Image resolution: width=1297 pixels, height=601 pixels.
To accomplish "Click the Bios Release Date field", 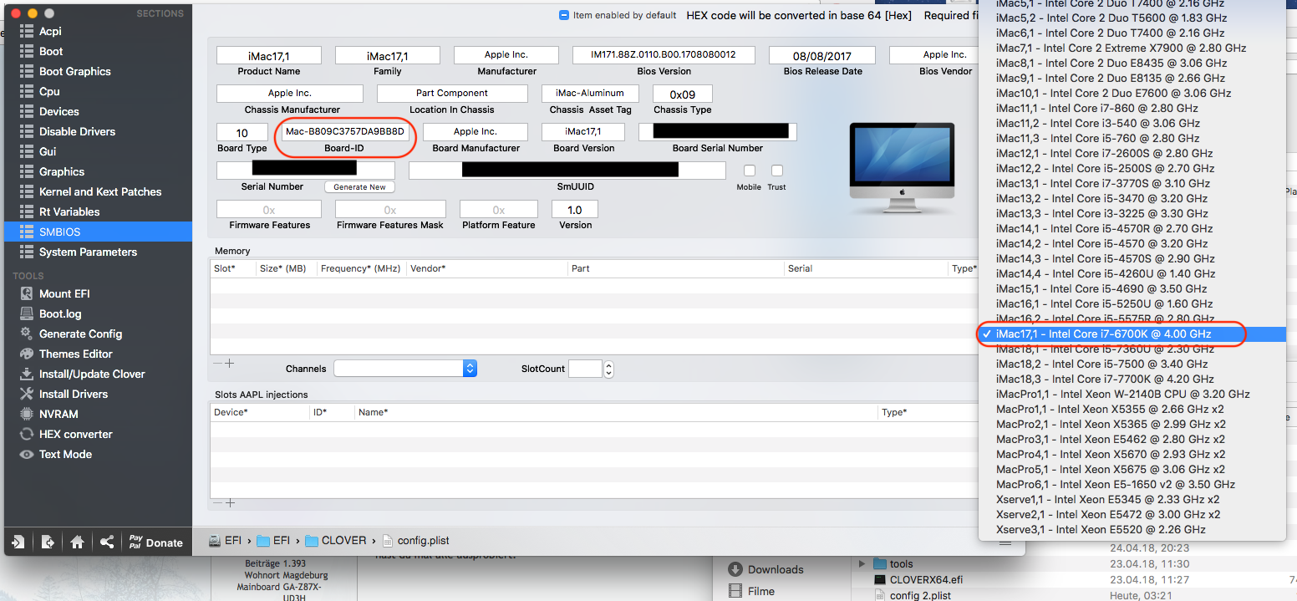I will coord(822,55).
